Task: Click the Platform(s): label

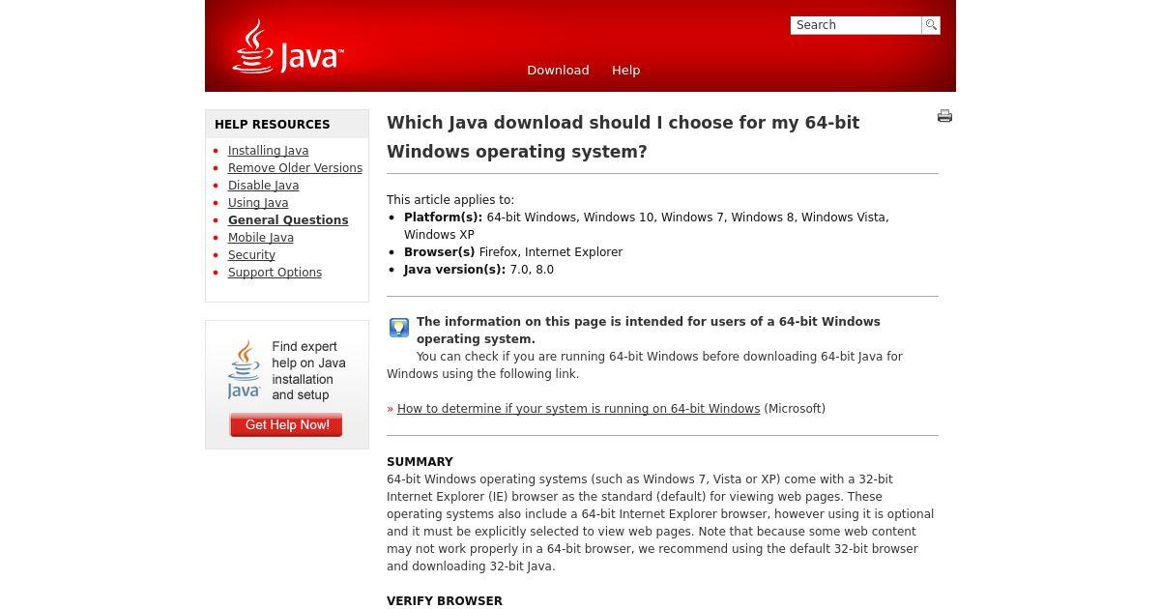Action: pyautogui.click(x=443, y=217)
